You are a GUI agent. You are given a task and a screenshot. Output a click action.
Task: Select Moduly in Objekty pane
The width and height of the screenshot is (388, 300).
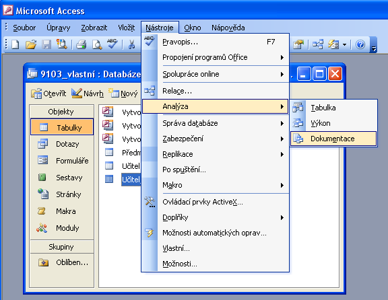point(62,228)
